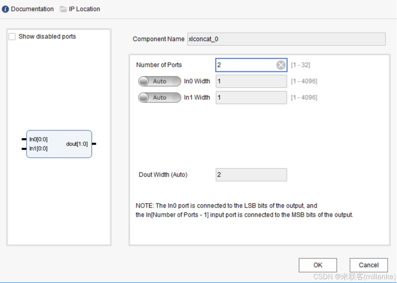This screenshot has height=283, width=397.
Task: Click the info icon beside Documentation
Action: pos(5,9)
